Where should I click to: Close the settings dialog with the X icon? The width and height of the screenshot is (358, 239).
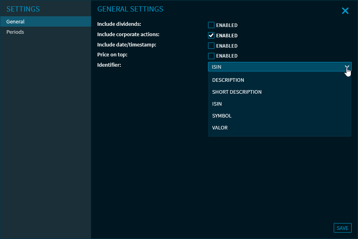[x=345, y=11]
